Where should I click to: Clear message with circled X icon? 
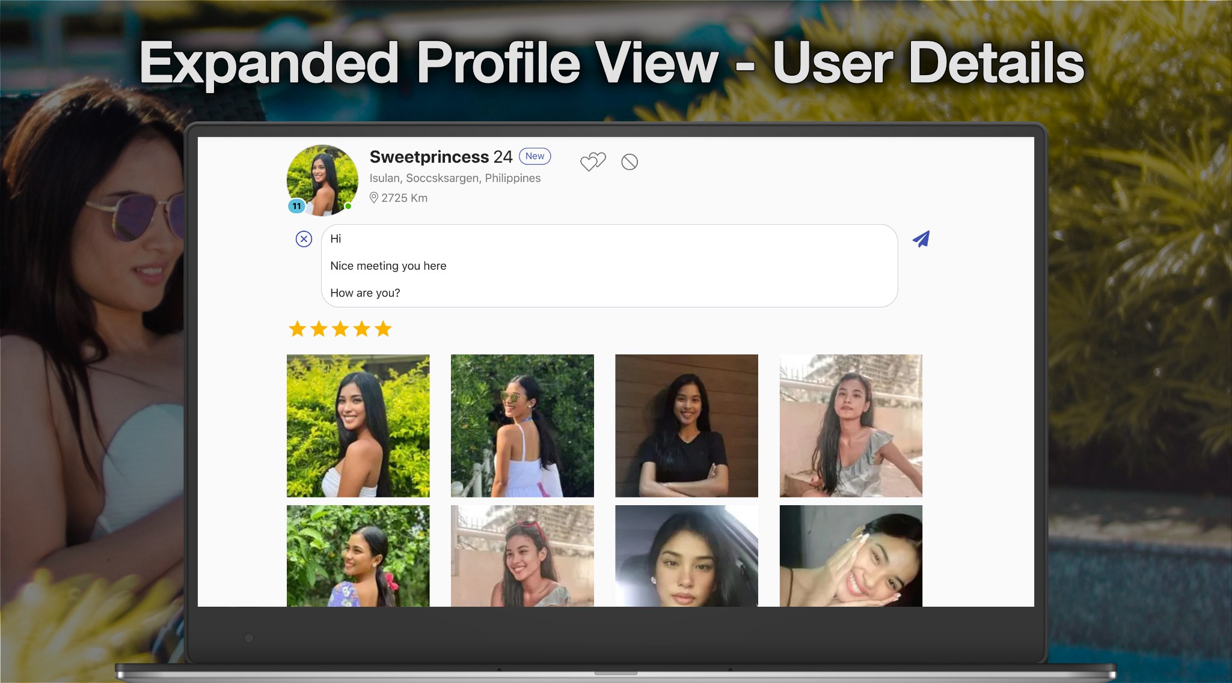[304, 239]
